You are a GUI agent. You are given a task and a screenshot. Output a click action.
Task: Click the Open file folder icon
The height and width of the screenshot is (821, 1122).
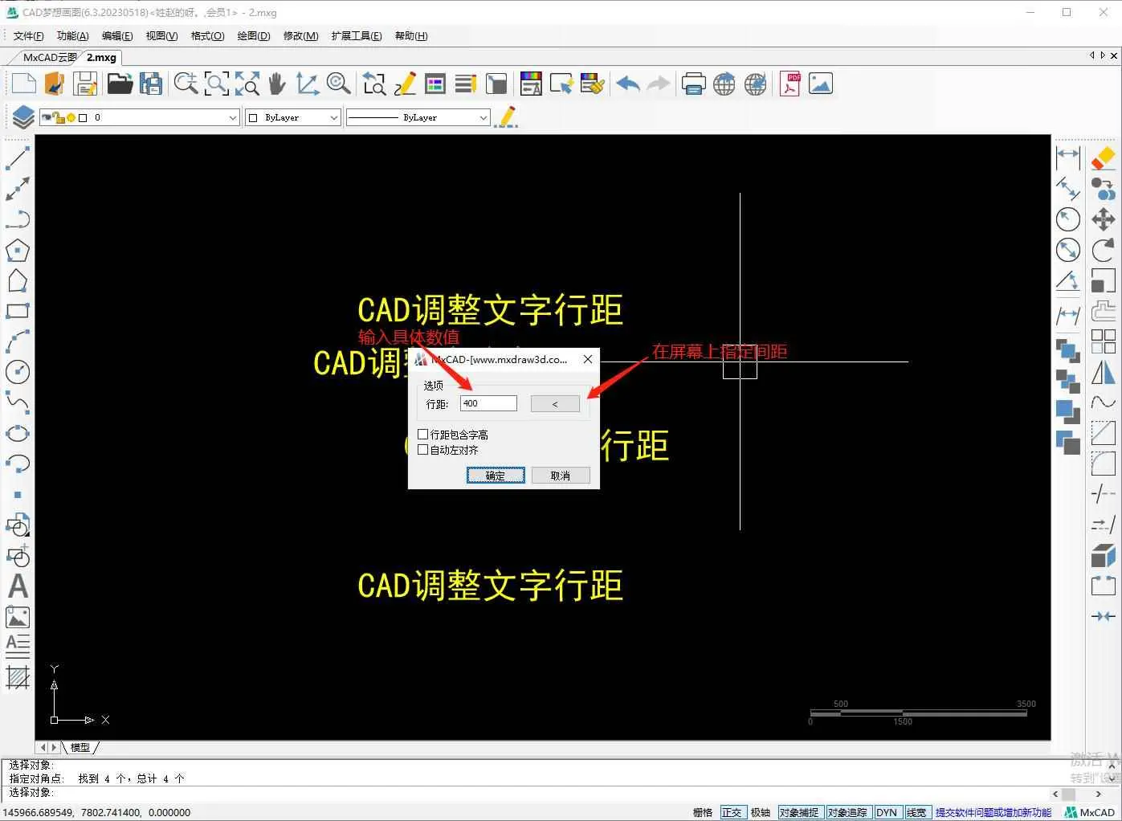(120, 84)
